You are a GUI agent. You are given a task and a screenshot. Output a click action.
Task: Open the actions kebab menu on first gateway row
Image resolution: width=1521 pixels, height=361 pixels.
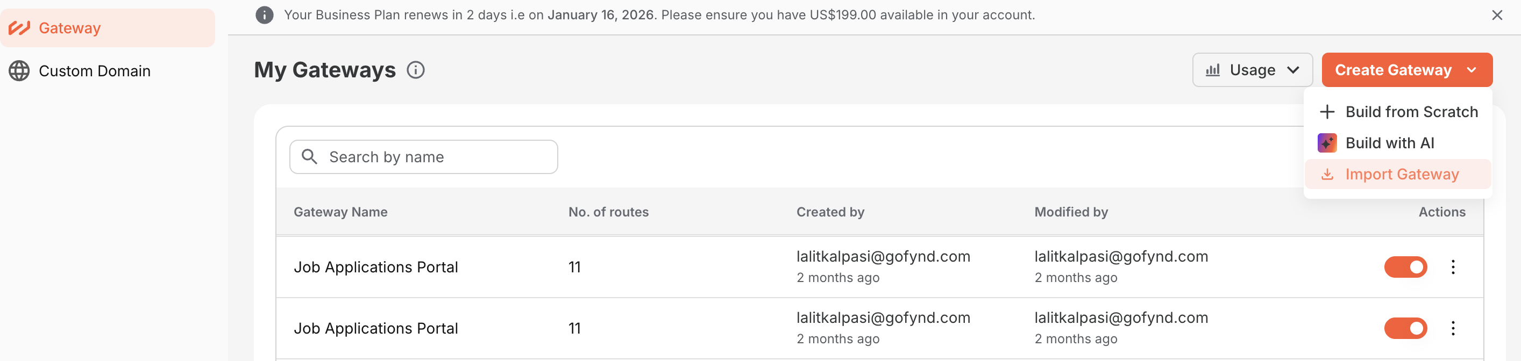(1454, 266)
